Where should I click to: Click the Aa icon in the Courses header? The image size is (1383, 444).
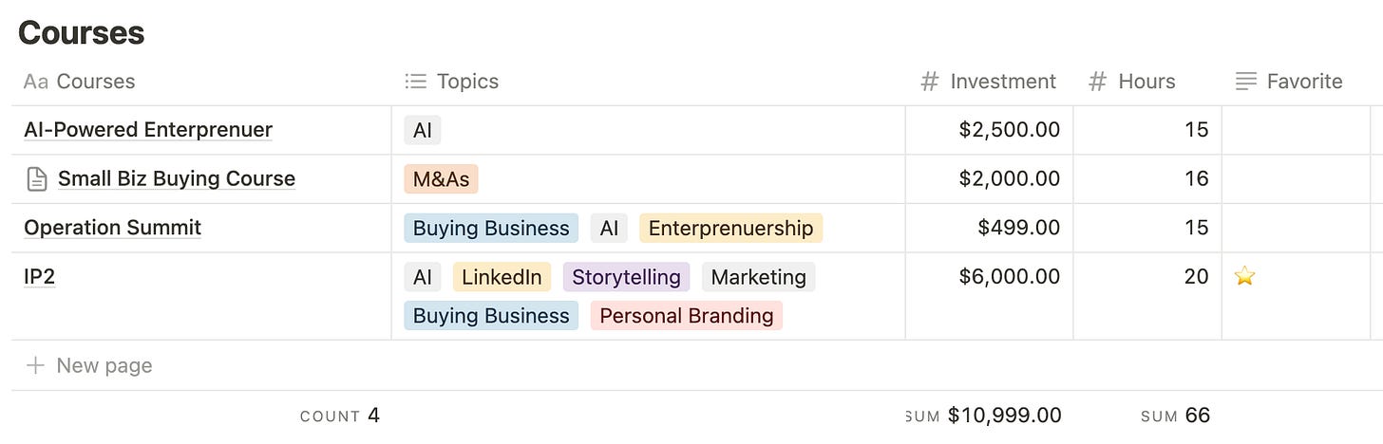(x=36, y=82)
